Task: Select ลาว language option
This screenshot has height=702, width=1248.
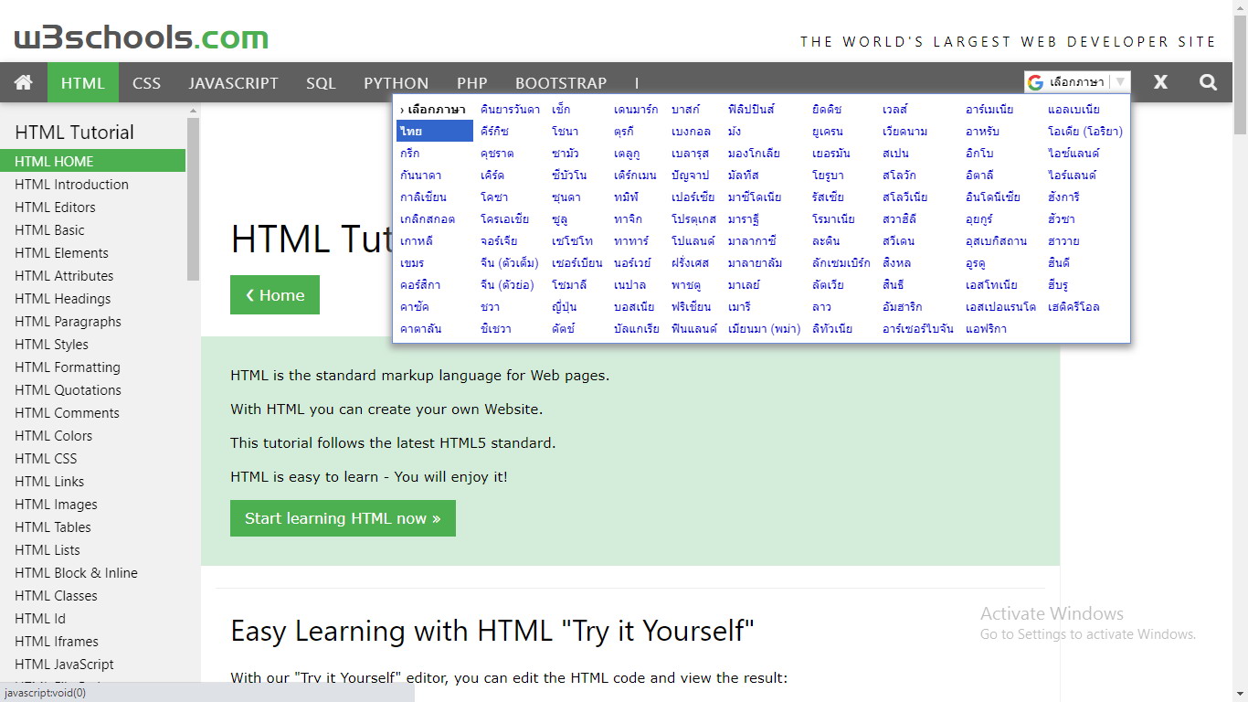Action: (820, 306)
